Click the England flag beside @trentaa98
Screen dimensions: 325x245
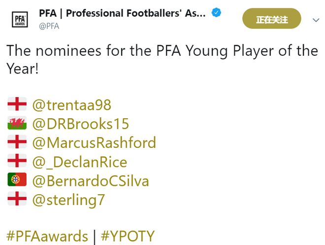(x=17, y=104)
